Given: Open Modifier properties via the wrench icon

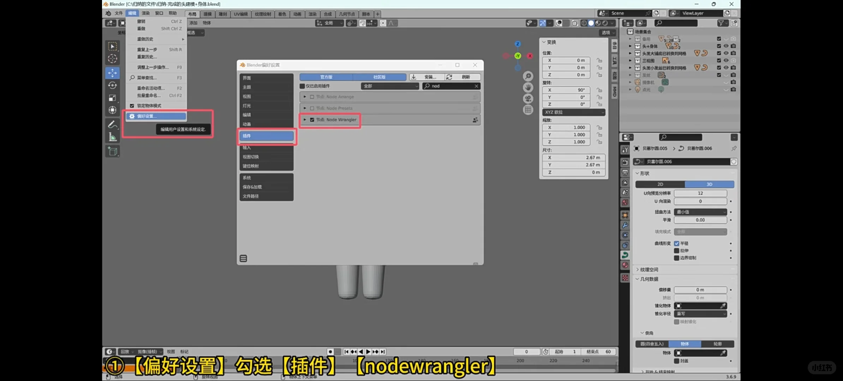Looking at the screenshot, I should point(625,225).
